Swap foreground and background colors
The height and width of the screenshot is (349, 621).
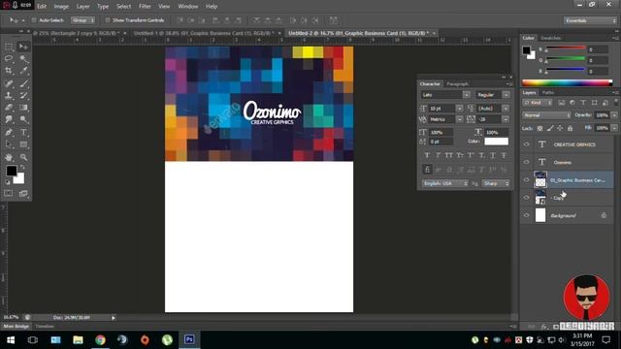[x=22, y=168]
